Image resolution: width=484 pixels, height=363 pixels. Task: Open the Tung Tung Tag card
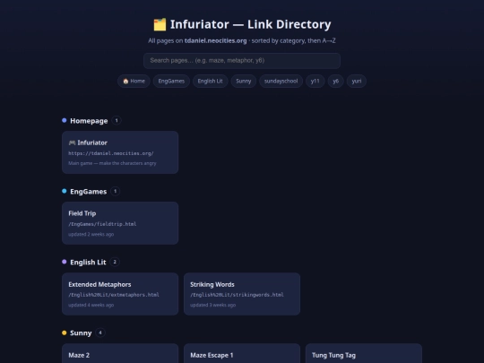pyautogui.click(x=364, y=353)
